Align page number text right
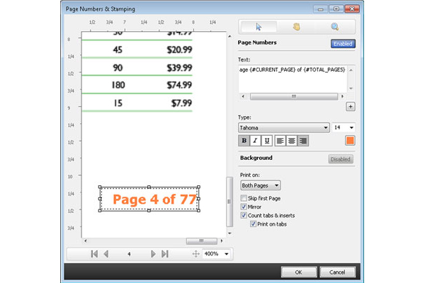 tap(303, 141)
